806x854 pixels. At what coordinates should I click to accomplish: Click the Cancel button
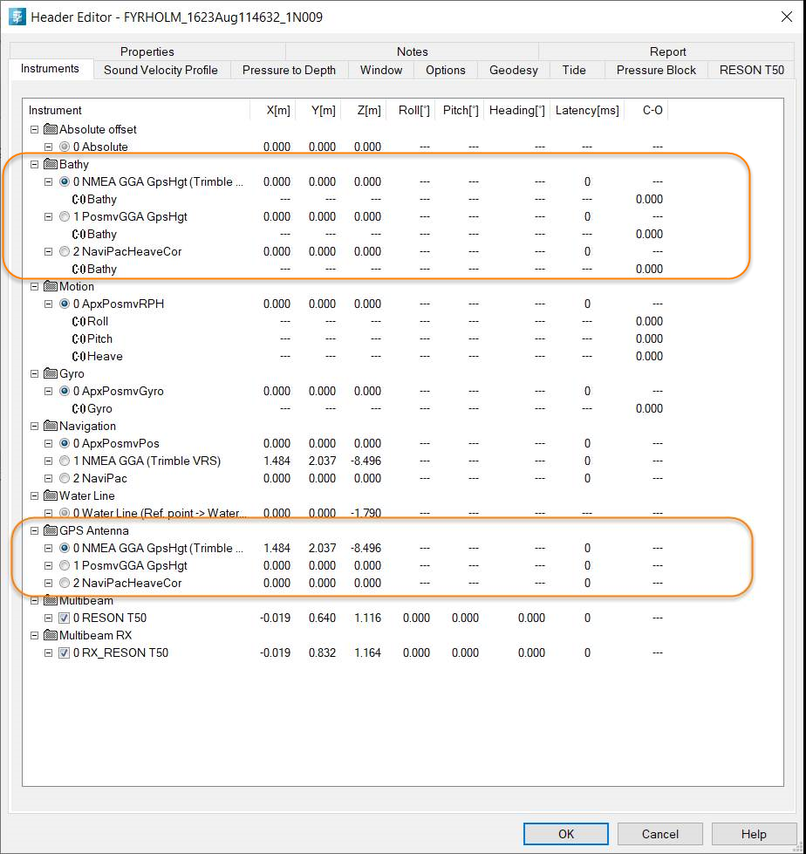tap(660, 834)
